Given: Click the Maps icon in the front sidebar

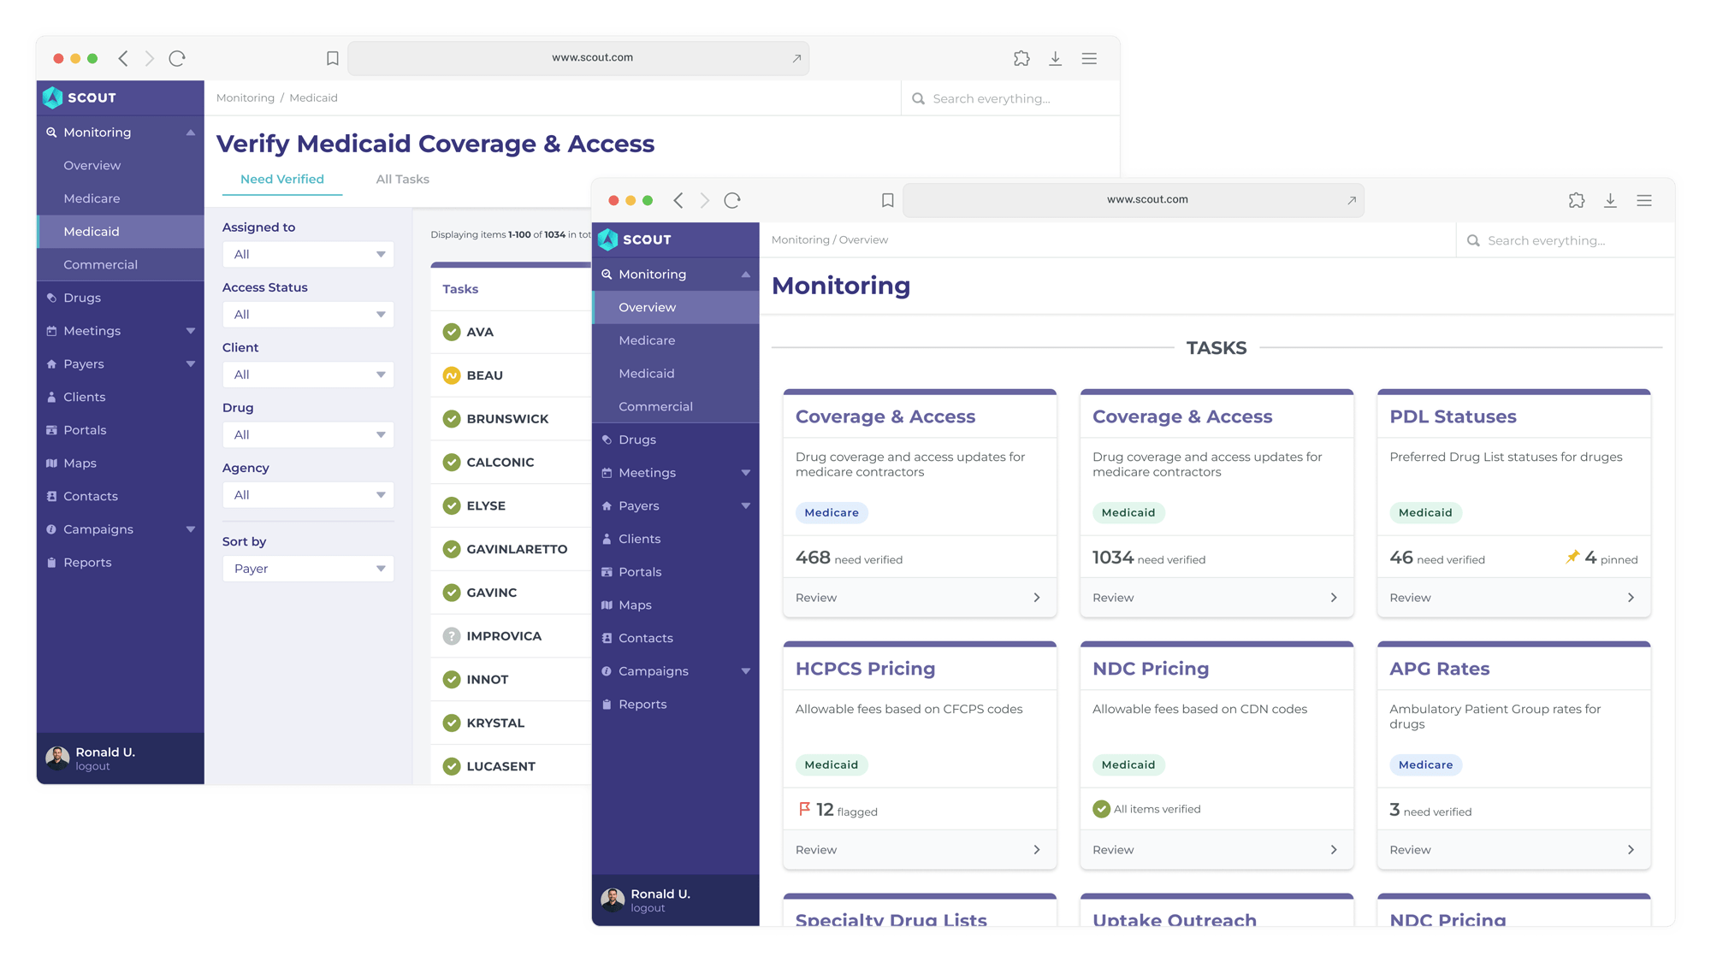Looking at the screenshot, I should pyautogui.click(x=607, y=605).
